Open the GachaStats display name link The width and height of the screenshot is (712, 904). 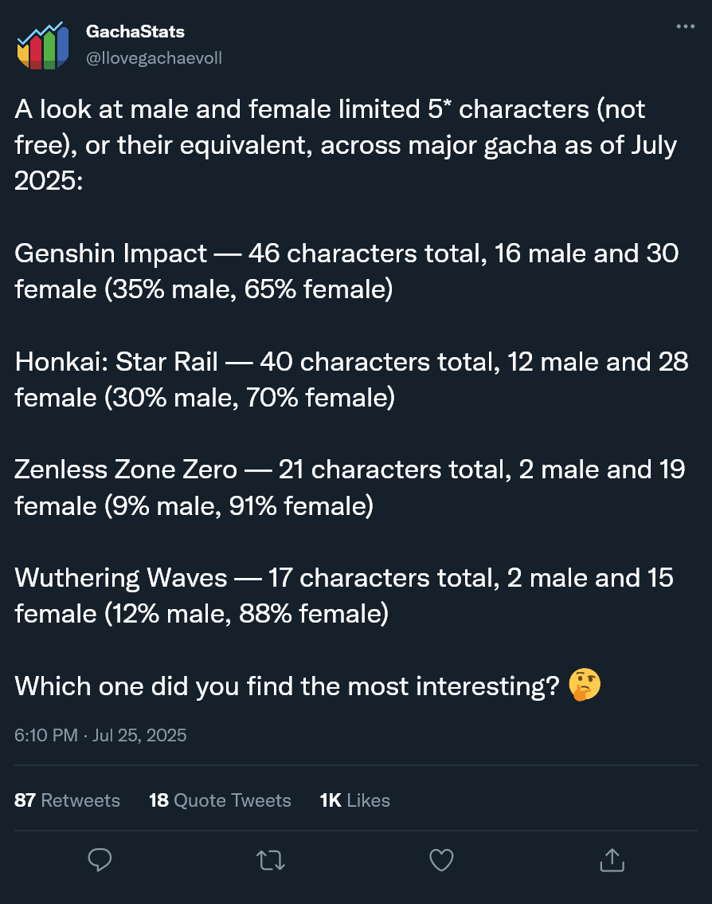pos(135,32)
